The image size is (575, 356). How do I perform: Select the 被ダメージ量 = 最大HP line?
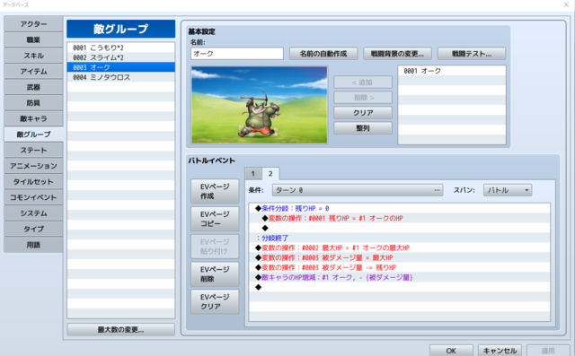tap(400, 258)
